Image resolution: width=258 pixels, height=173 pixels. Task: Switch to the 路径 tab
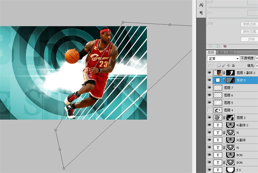click(x=231, y=53)
